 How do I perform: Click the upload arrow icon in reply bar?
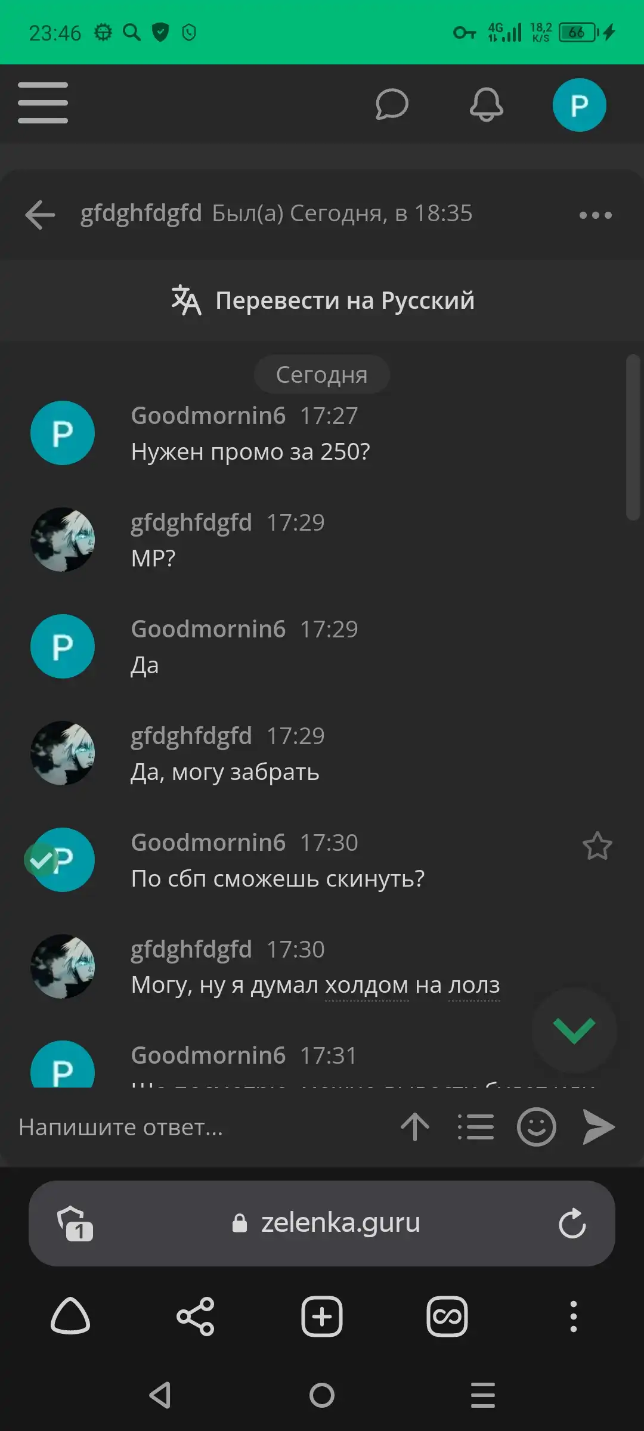pyautogui.click(x=415, y=1127)
